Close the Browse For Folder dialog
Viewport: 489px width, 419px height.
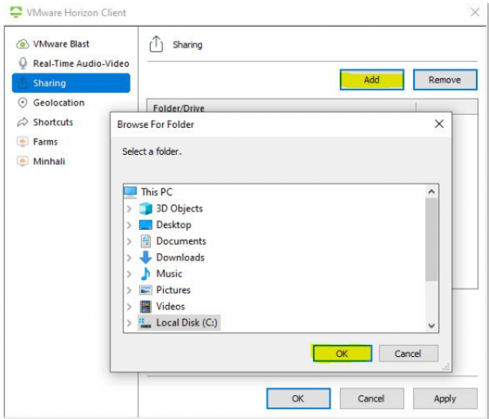[x=439, y=124]
